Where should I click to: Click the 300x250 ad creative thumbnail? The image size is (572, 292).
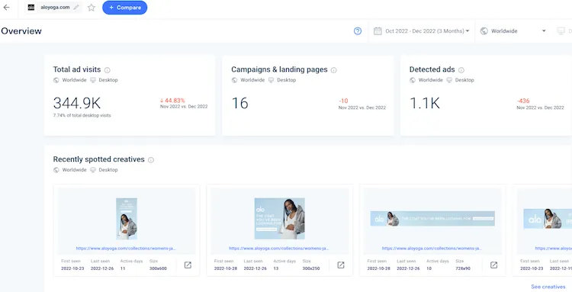[279, 218]
